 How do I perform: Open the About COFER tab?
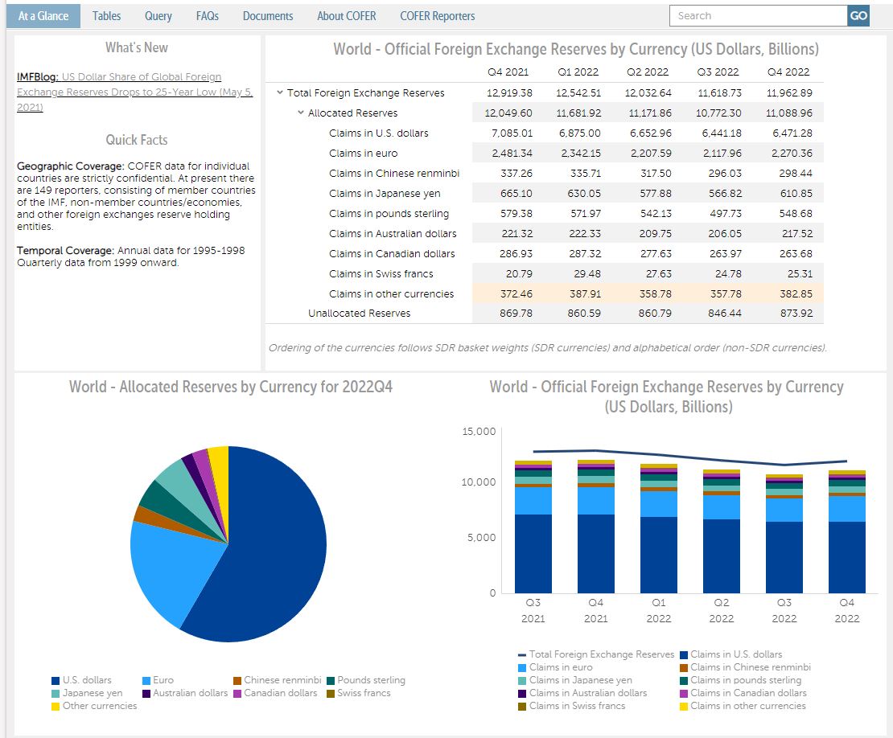tap(346, 16)
